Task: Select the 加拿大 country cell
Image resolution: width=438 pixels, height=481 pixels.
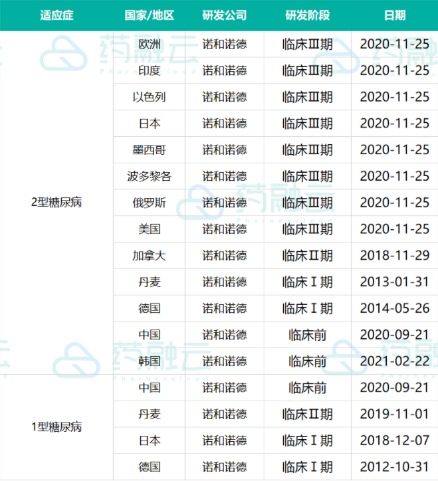Action: click(149, 255)
